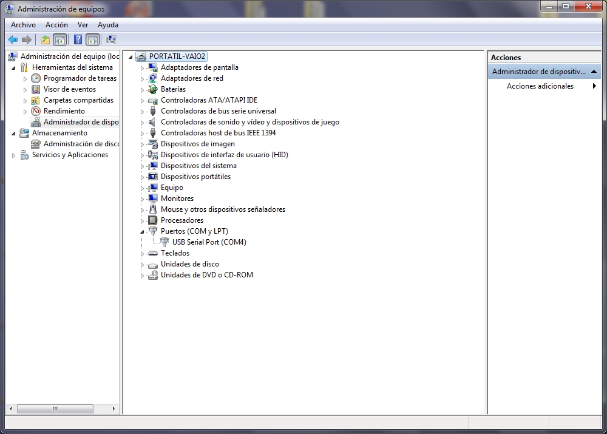Click Show/Hide console tree toolbar icon

pyautogui.click(x=60, y=39)
